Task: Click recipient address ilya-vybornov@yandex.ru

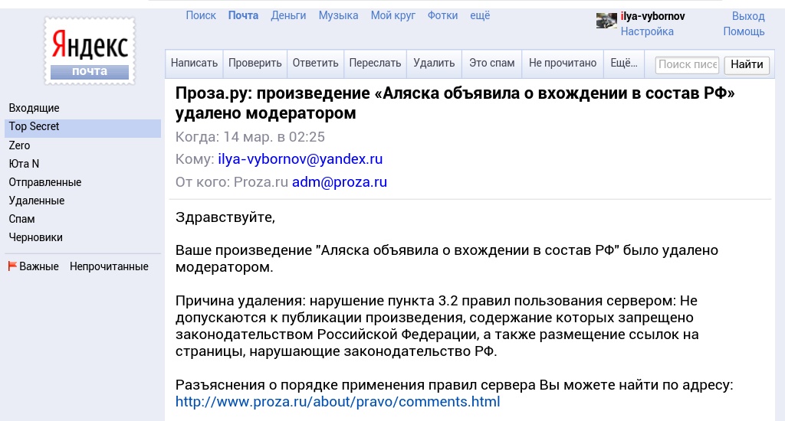Action: 301,159
